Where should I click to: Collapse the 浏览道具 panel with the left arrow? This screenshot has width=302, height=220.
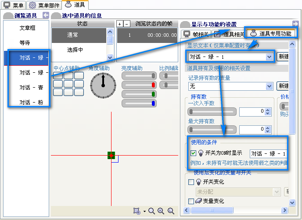46,15
